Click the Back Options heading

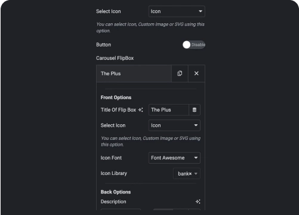click(x=116, y=192)
